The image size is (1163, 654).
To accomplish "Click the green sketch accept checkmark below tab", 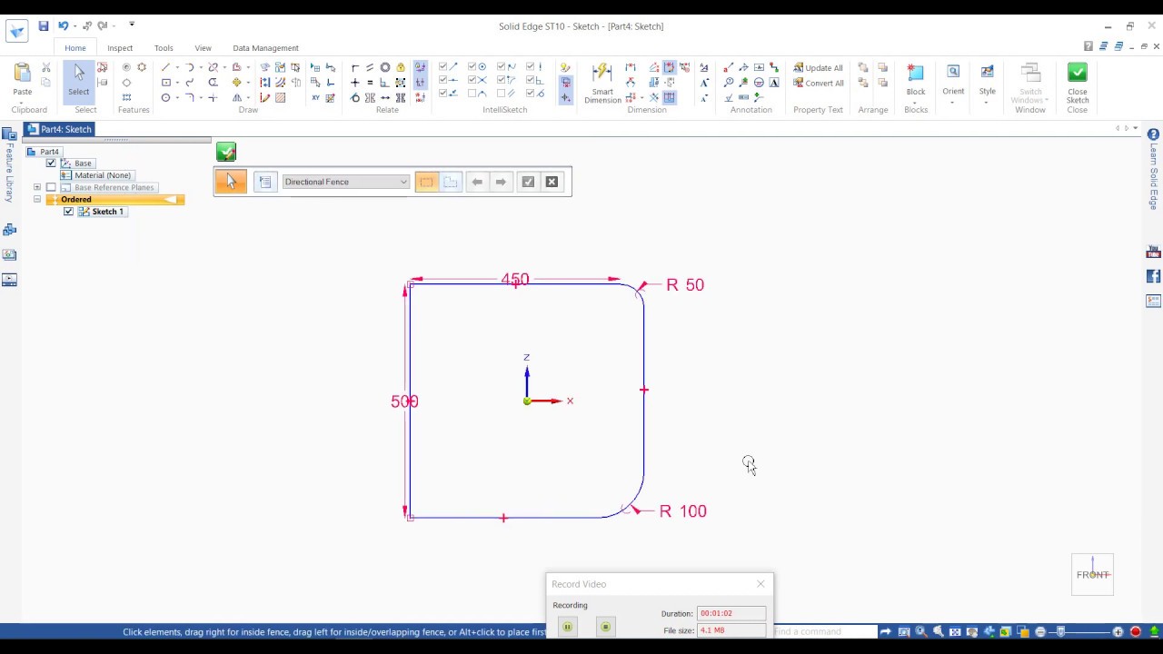I will click(x=226, y=153).
